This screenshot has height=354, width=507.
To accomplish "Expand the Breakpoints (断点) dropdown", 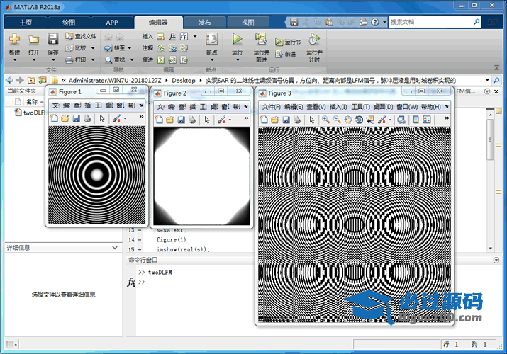I will (211, 60).
